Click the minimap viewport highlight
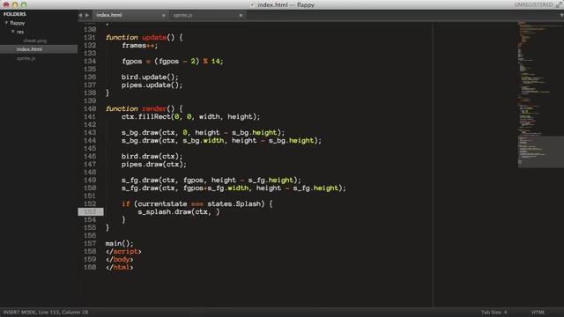 [540, 152]
